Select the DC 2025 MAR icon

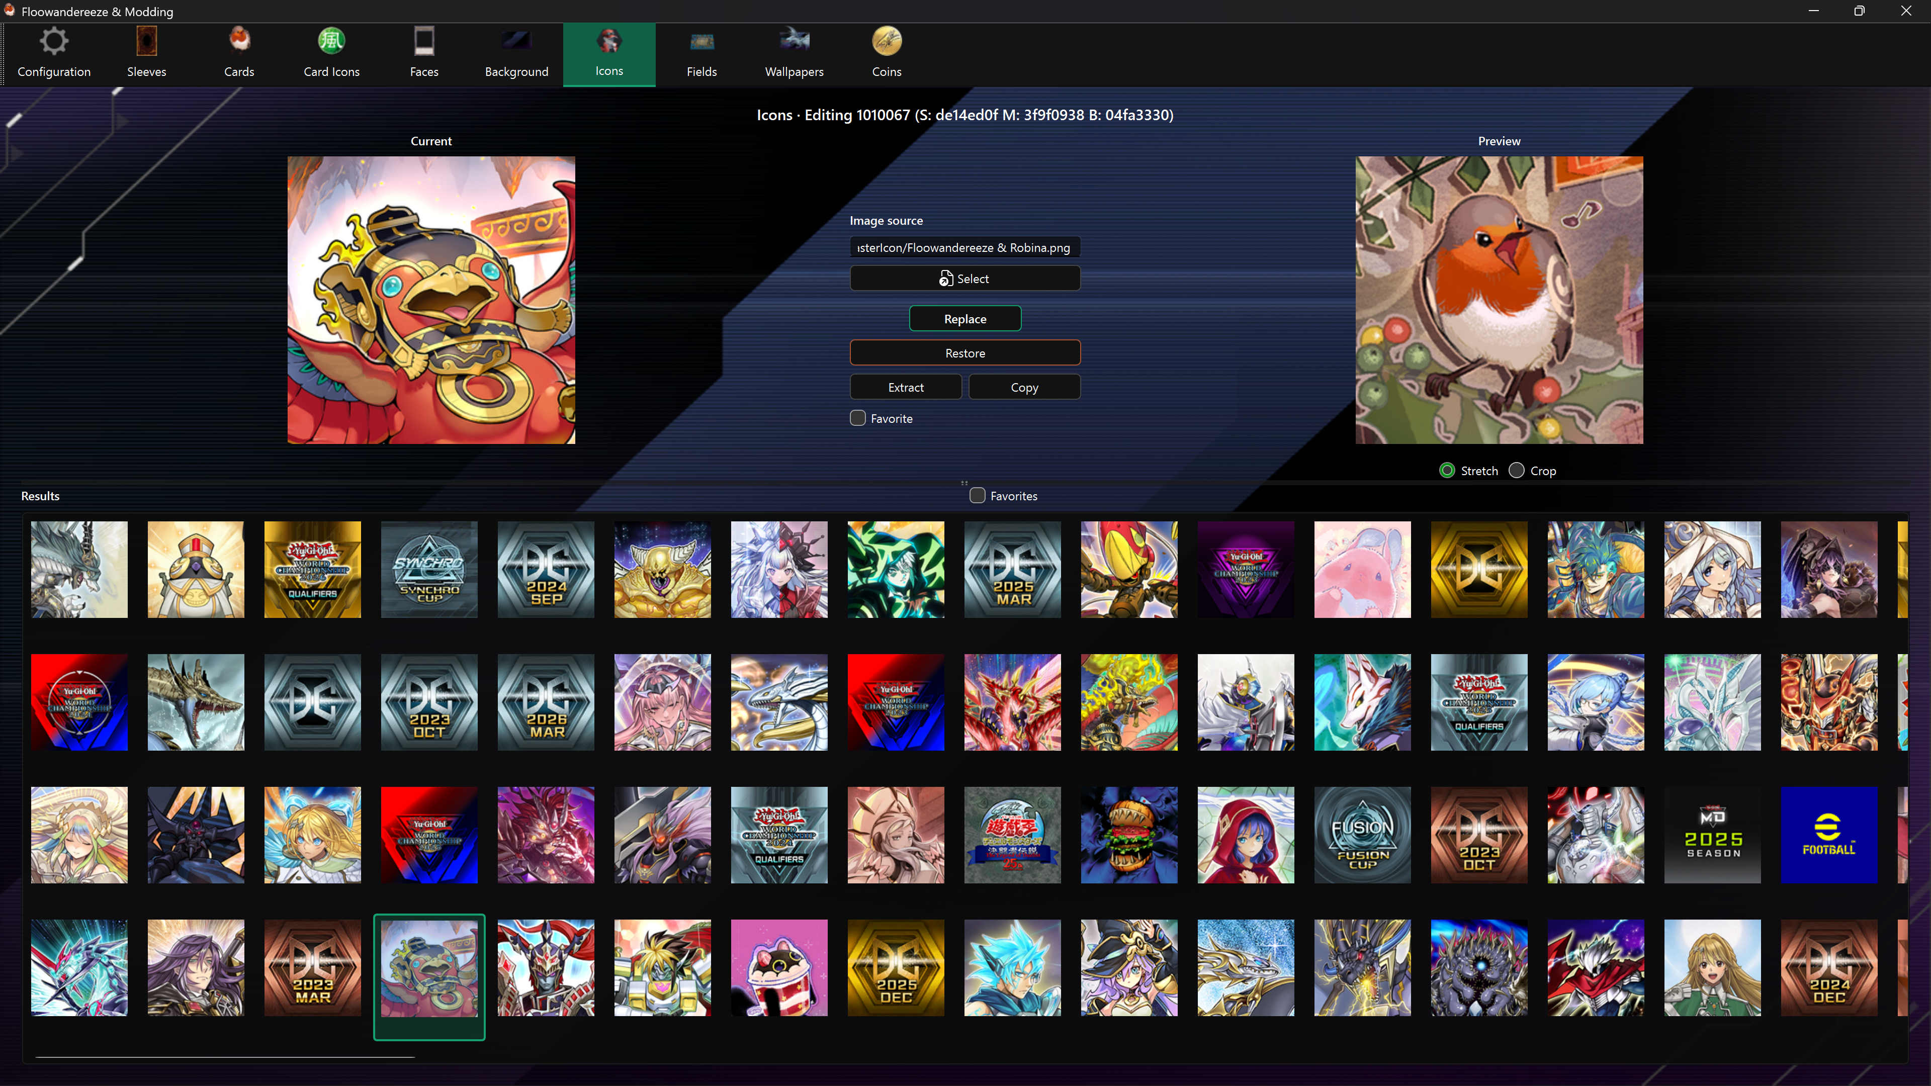tap(1013, 570)
